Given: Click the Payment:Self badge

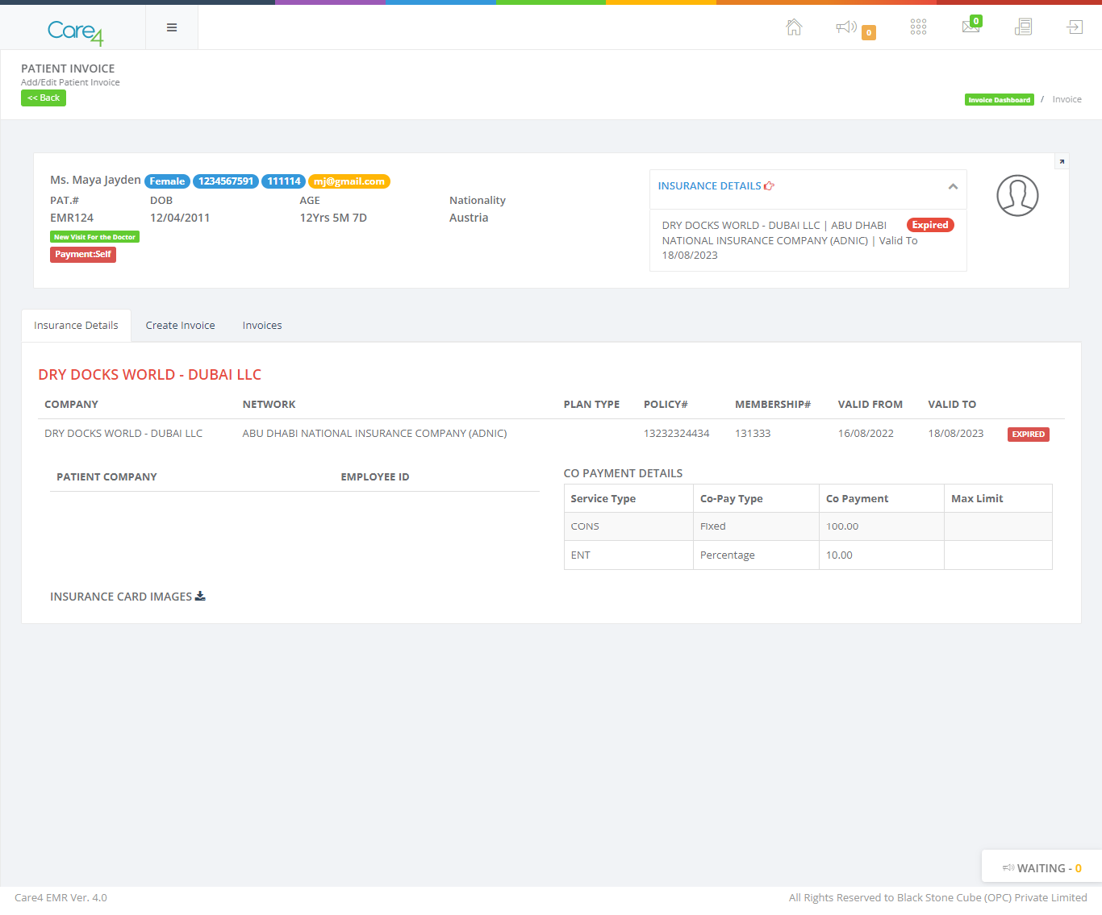Looking at the screenshot, I should tap(83, 254).
